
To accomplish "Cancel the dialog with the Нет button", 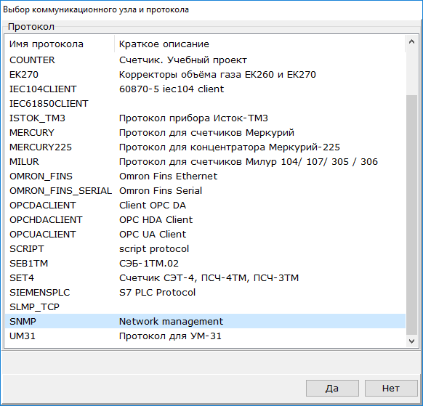I will (391, 389).
